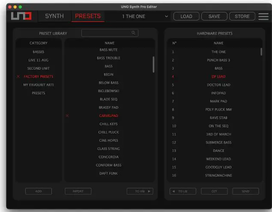272x212 pixels.
Task: Select BIGLEBOWSKI preset
Action: click(109, 91)
